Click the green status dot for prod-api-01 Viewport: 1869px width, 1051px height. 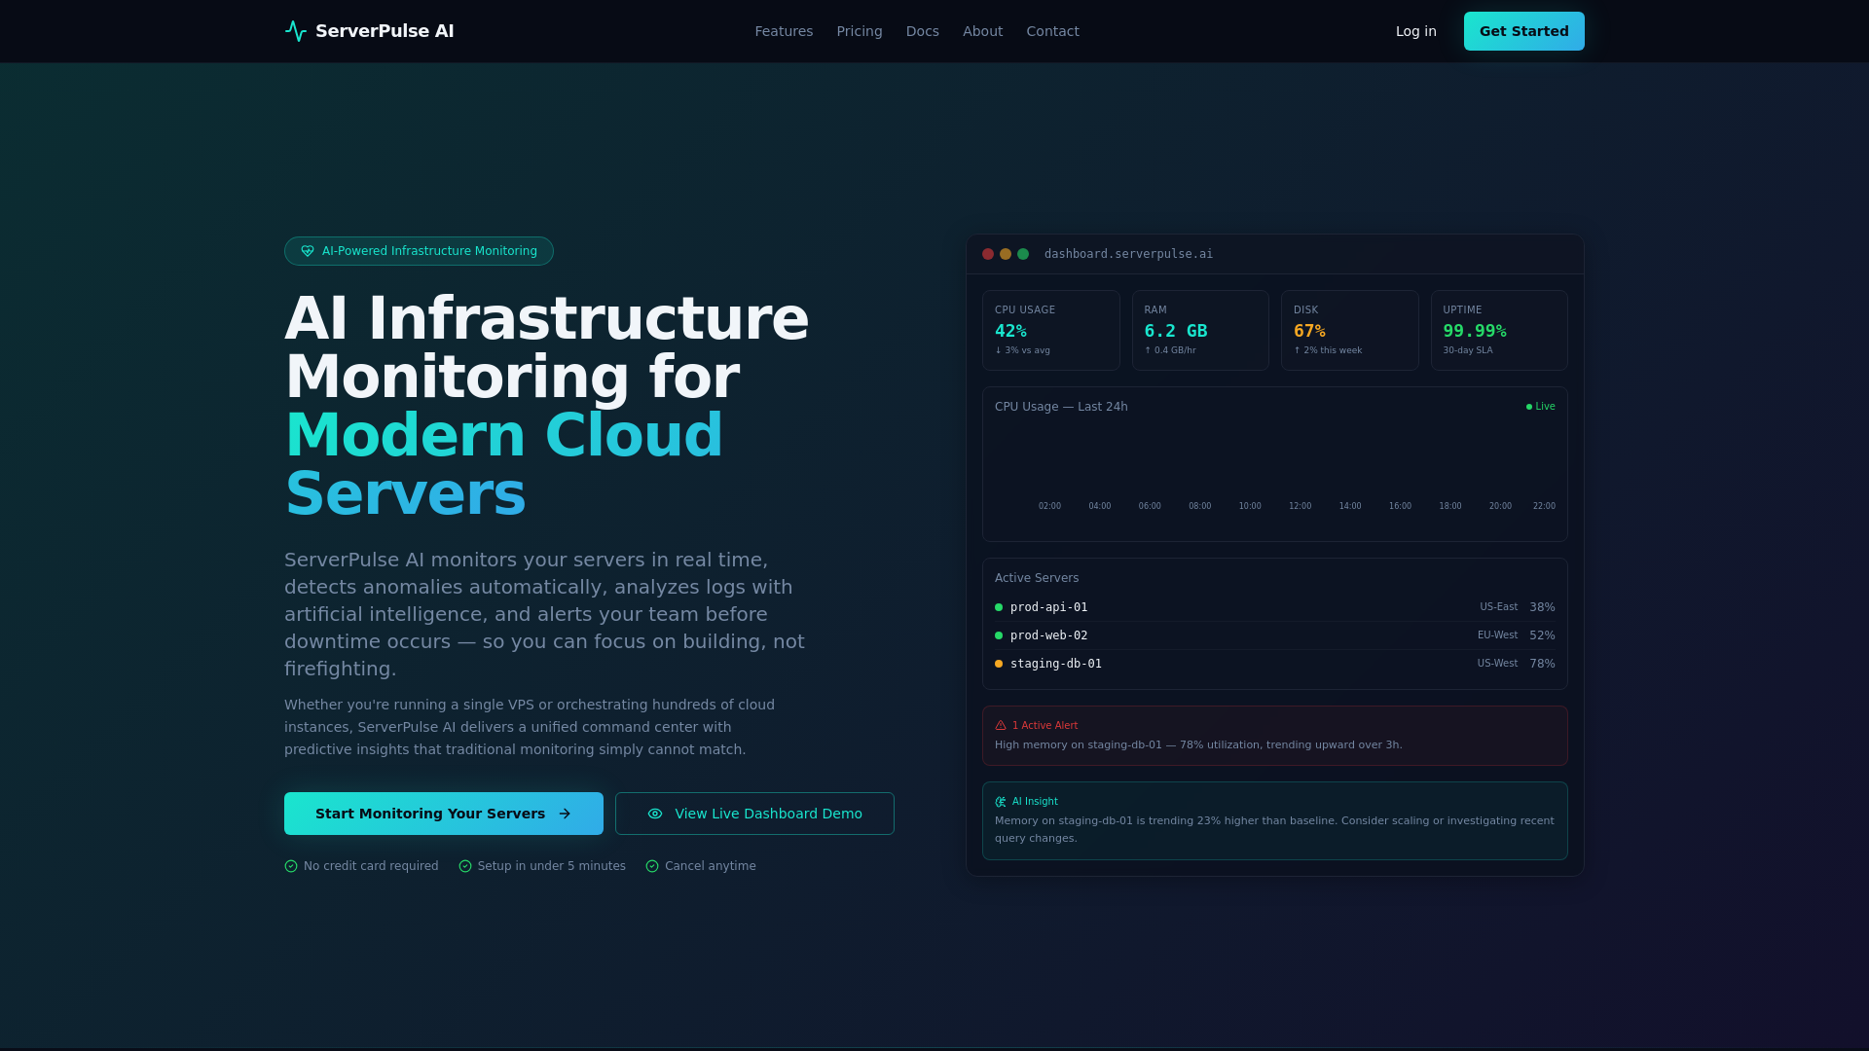[999, 607]
